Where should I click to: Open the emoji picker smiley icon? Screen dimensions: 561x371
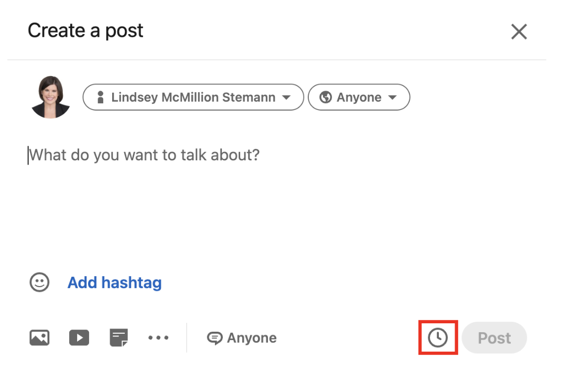coord(39,282)
